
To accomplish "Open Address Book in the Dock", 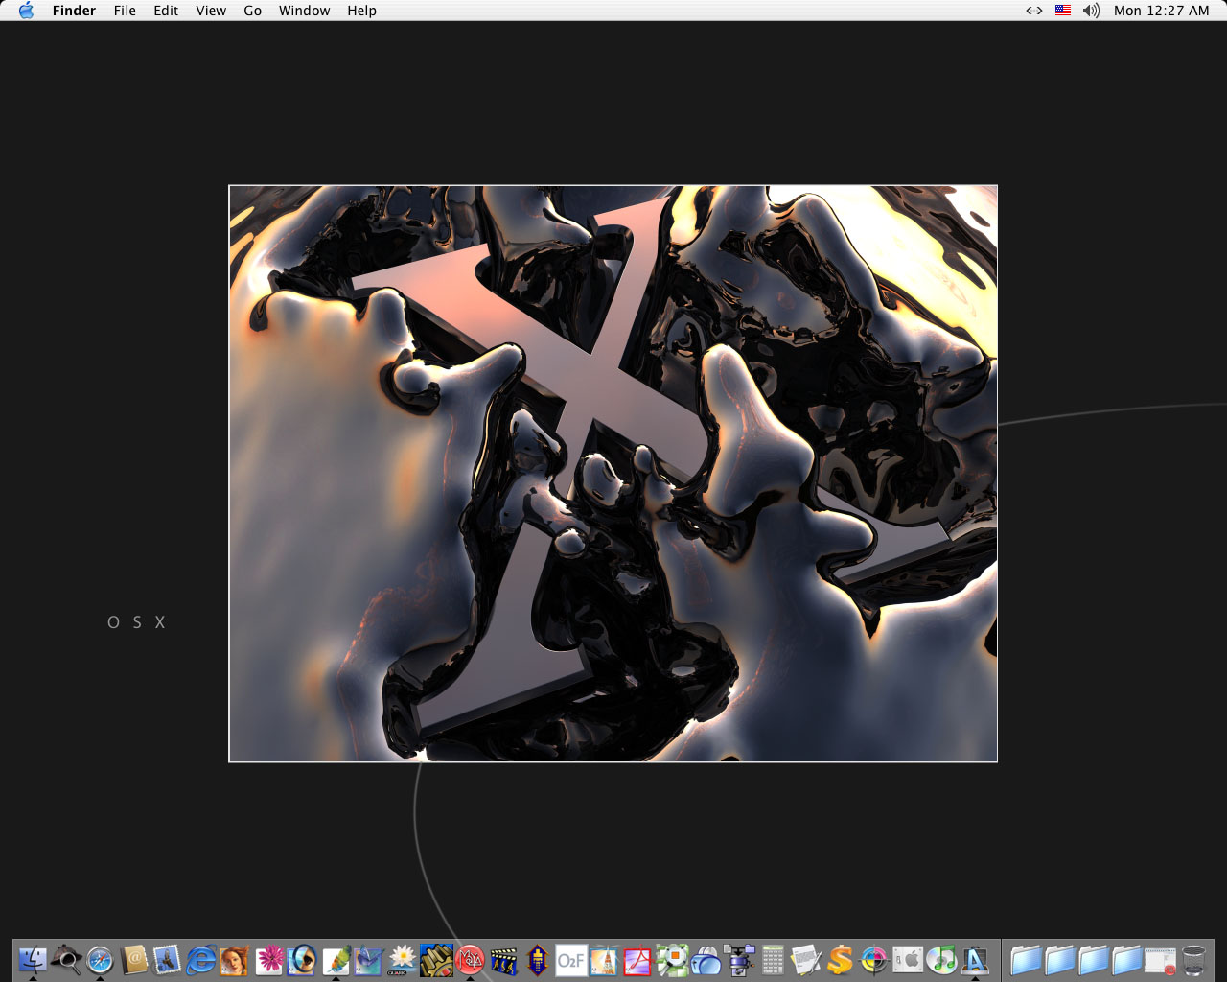I will coord(134,959).
